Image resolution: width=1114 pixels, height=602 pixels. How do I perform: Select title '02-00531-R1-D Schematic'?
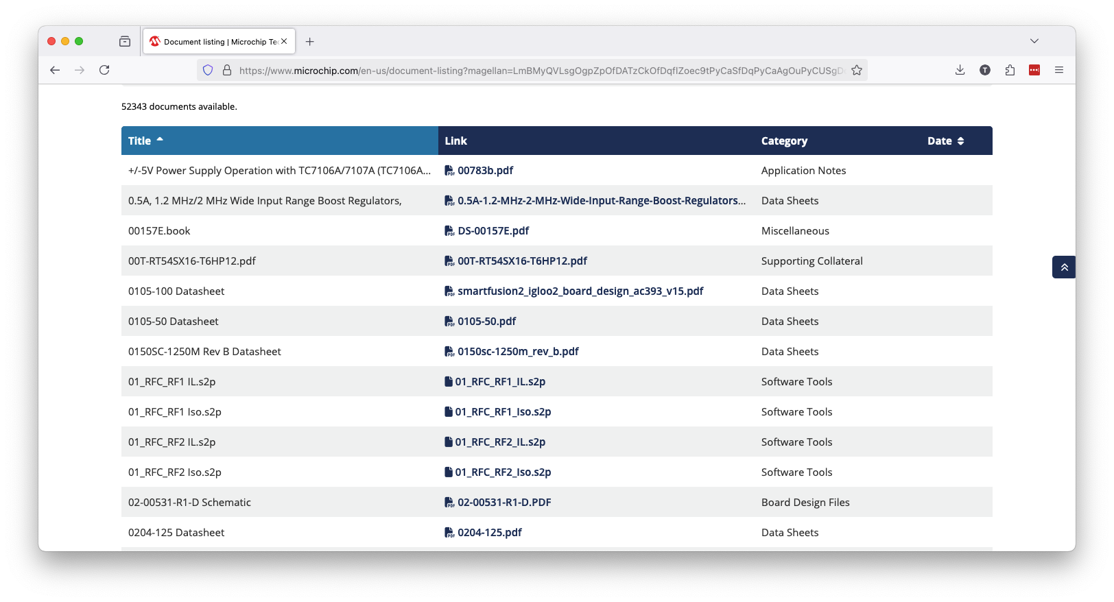point(189,502)
